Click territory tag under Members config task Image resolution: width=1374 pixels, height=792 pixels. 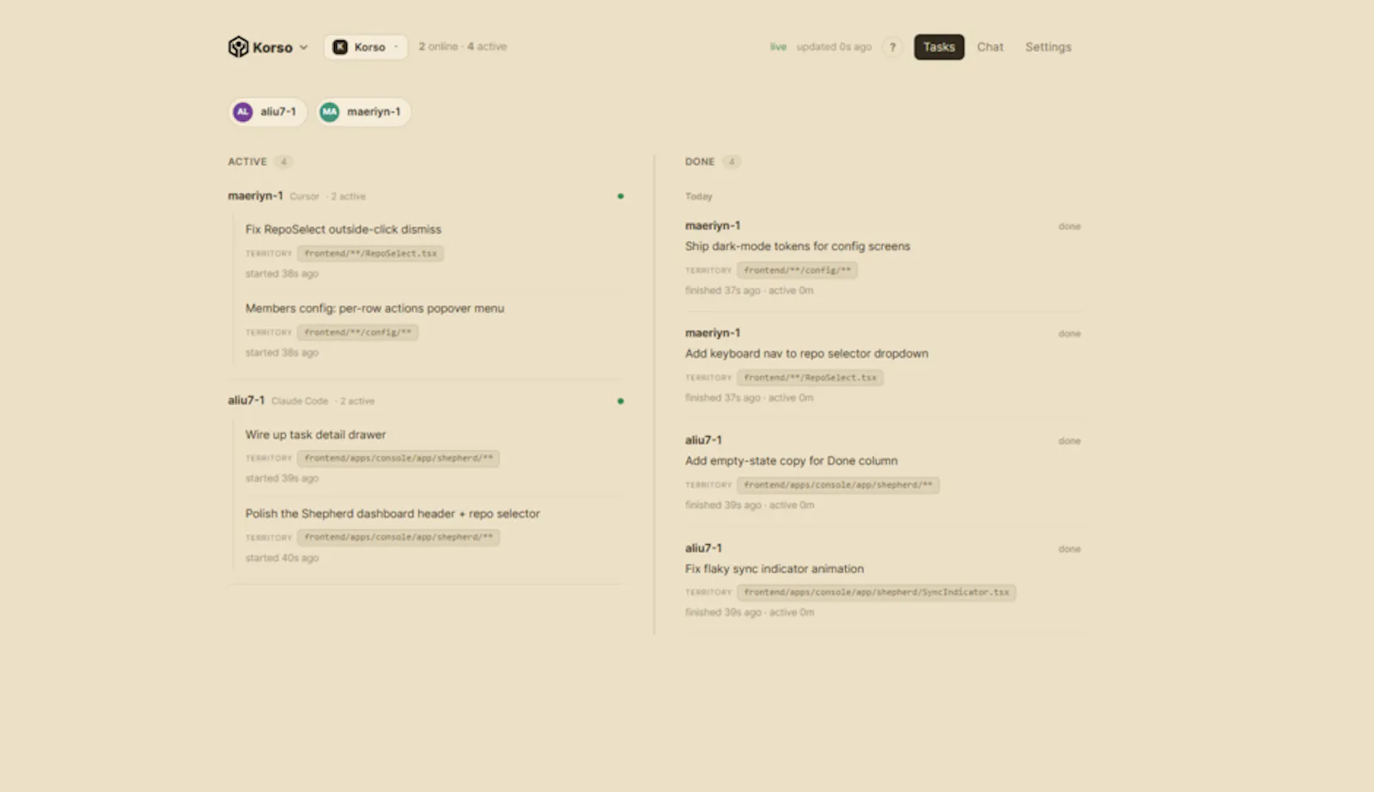(357, 332)
